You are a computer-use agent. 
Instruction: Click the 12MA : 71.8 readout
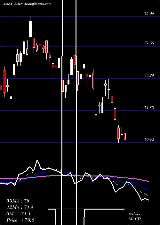(x=21, y=207)
